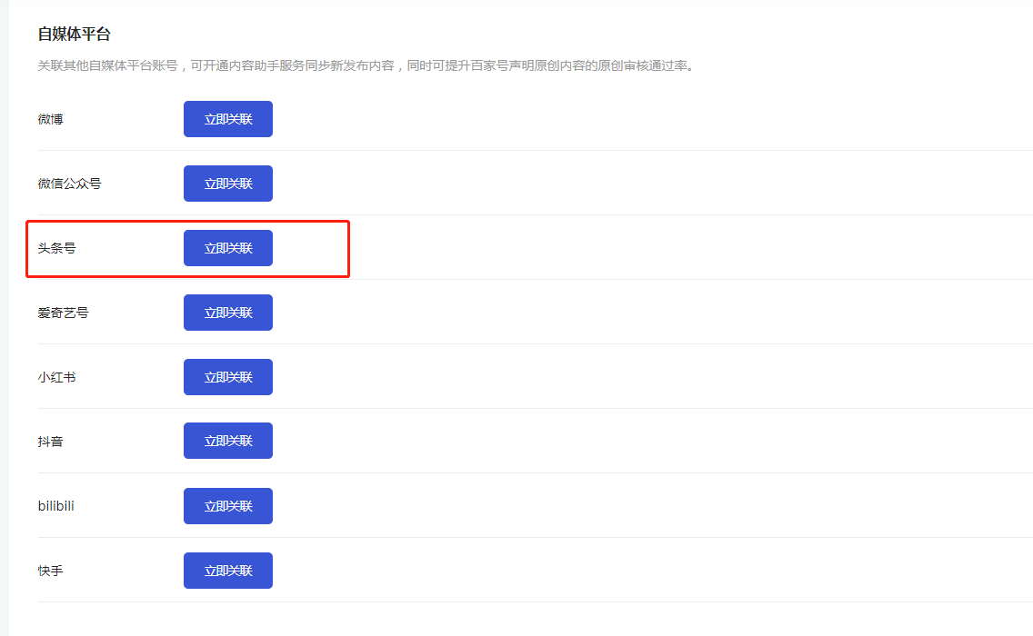Click the 自媒体平台 section heading

pyautogui.click(x=75, y=35)
